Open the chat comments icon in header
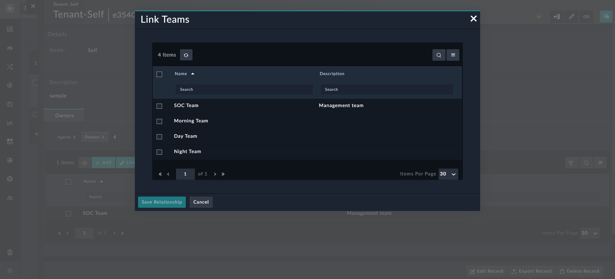Screen dimensions: 615x279 coord(606,16)
